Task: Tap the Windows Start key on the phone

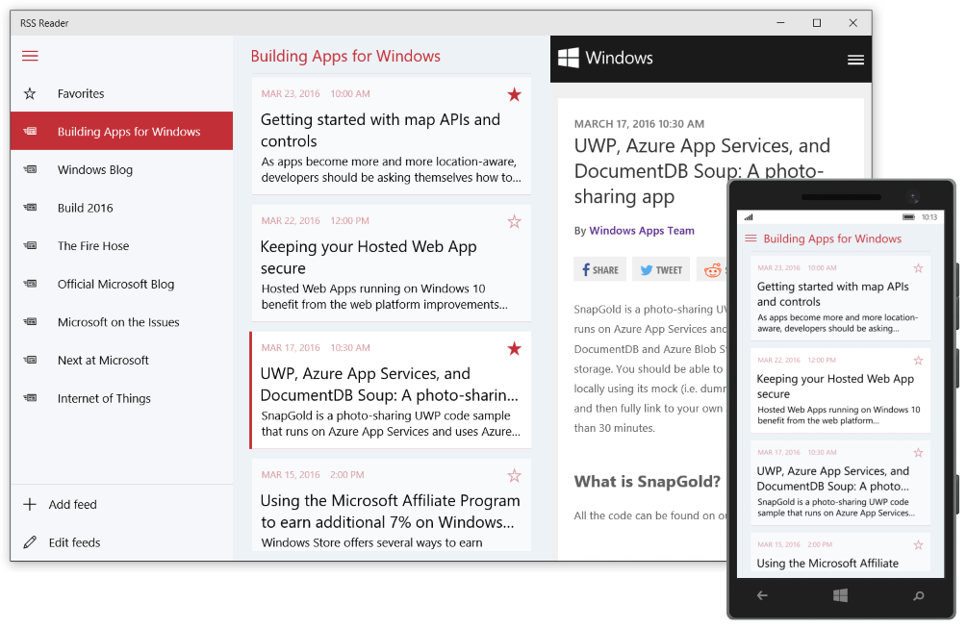Action: point(839,596)
